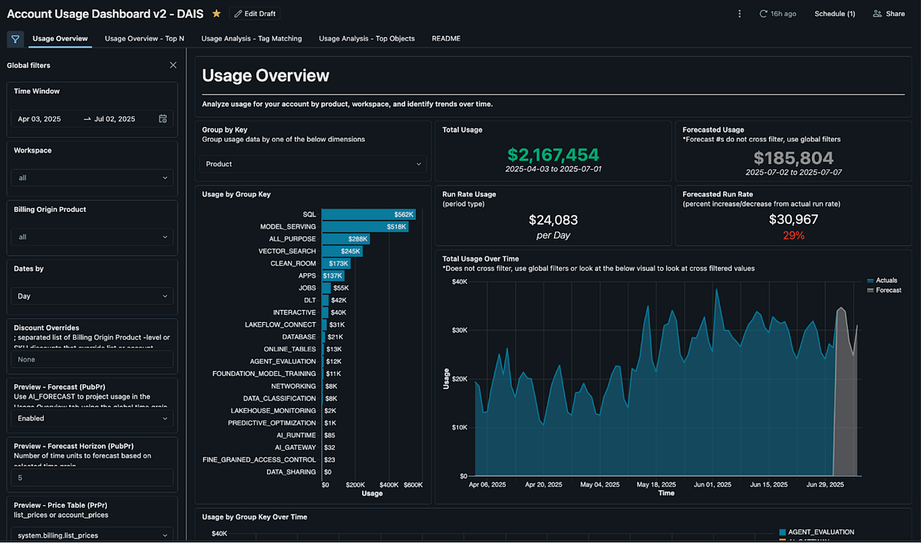The height and width of the screenshot is (543, 921).
Task: Open the date picker calendar icon
Action: tap(164, 119)
